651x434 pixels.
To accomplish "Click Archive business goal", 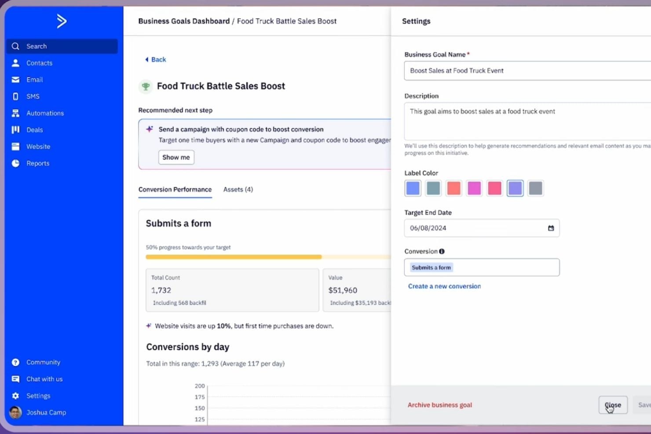I will click(x=439, y=405).
